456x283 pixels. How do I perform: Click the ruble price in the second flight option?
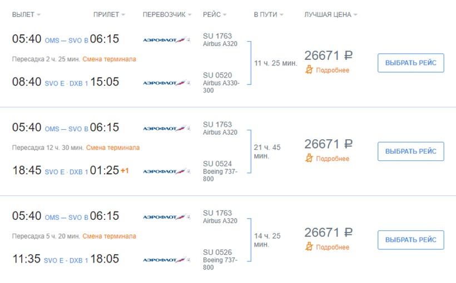click(329, 144)
